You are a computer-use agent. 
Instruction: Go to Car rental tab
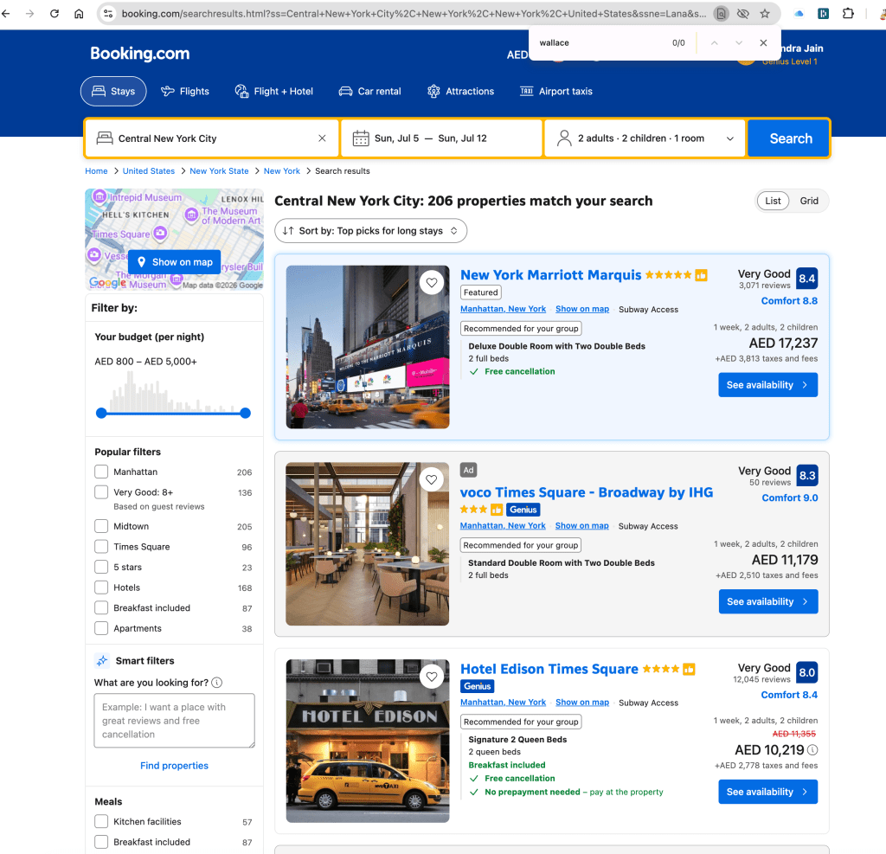(x=369, y=92)
